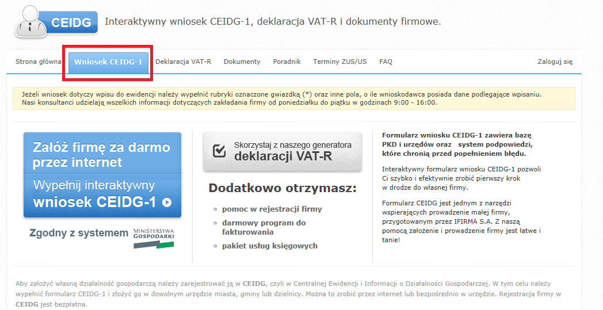Open Strona główna tab
Screen dimensions: 603x310
38,62
